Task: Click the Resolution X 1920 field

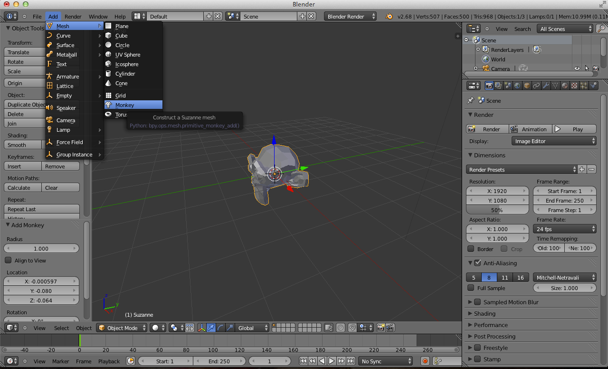Action: [x=497, y=191]
